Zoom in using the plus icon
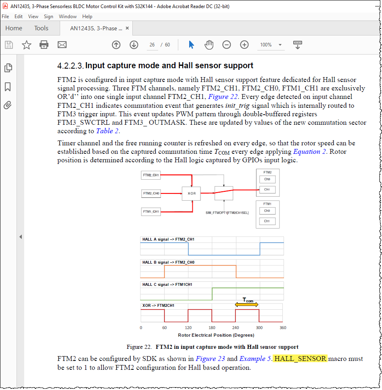Viewport: 382px width, 390px height. coord(244,45)
